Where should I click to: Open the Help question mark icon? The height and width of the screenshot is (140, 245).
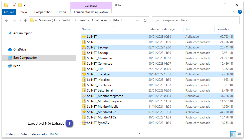tap(240, 12)
